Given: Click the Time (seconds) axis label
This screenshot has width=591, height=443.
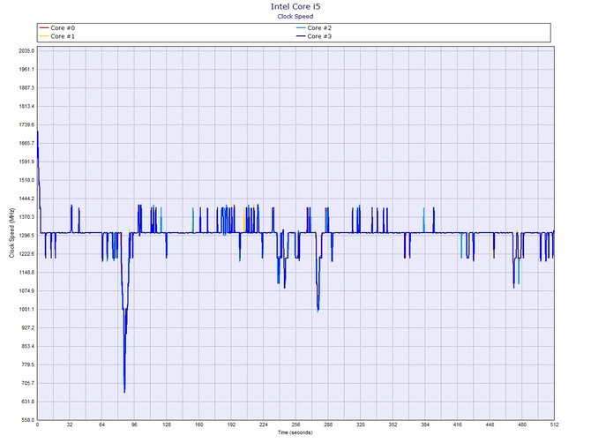Looking at the screenshot, I should 295,432.
